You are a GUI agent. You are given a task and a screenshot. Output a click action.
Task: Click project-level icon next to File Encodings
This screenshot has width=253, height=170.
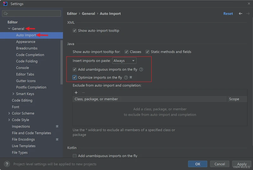pyautogui.click(x=57, y=139)
